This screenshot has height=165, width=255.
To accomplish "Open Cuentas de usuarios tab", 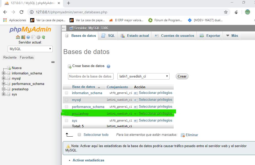I will pyautogui.click(x=174, y=36).
